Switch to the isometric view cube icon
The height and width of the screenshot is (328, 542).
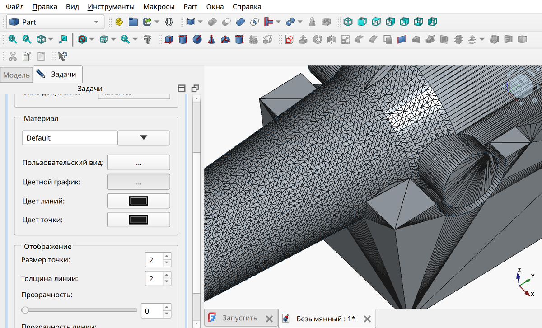348,22
